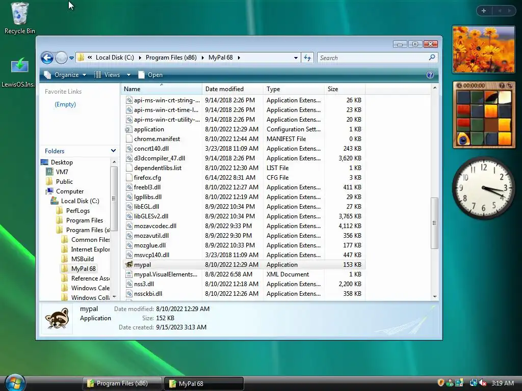
Task: Select Public folder in the tree
Action: [x=64, y=182]
